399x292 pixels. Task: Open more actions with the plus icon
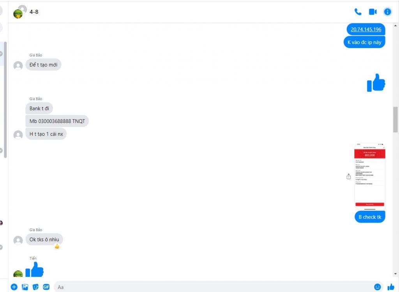[14, 287]
